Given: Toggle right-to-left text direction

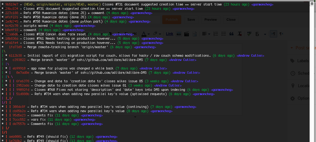Looking at the screenshot, I should tap(281, 34).
